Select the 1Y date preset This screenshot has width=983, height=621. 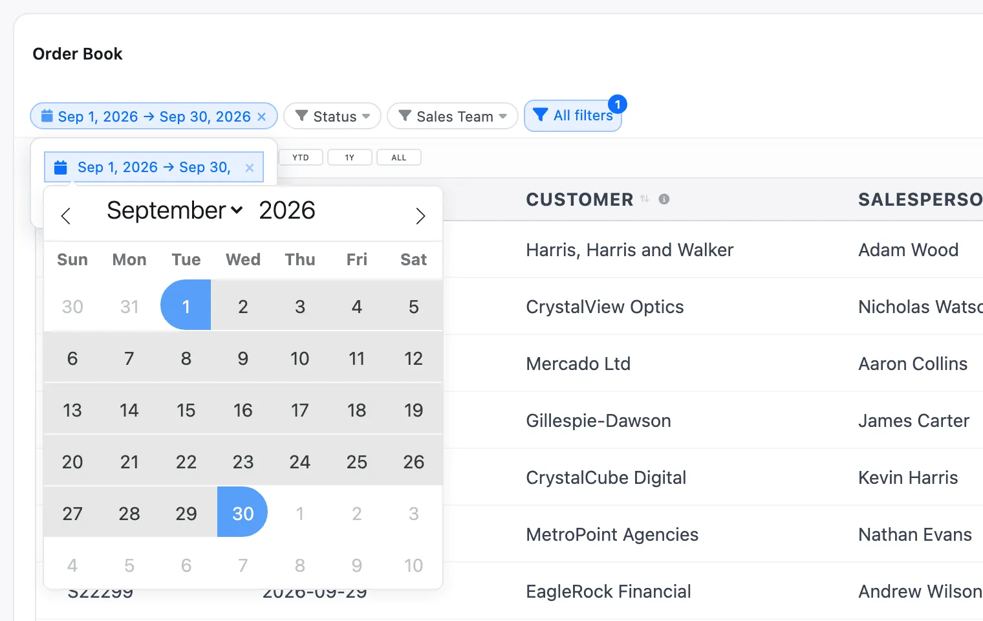[x=350, y=157]
